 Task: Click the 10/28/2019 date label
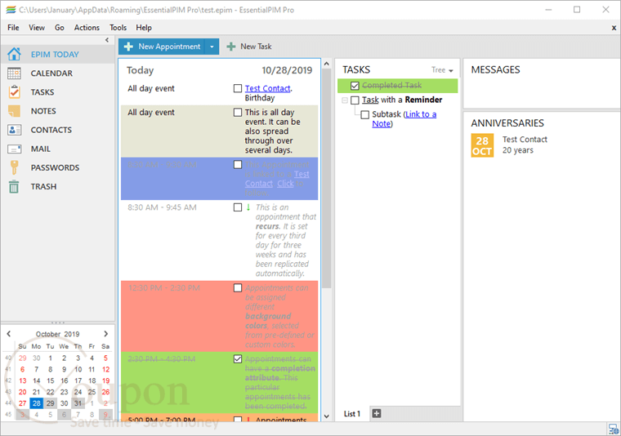287,70
